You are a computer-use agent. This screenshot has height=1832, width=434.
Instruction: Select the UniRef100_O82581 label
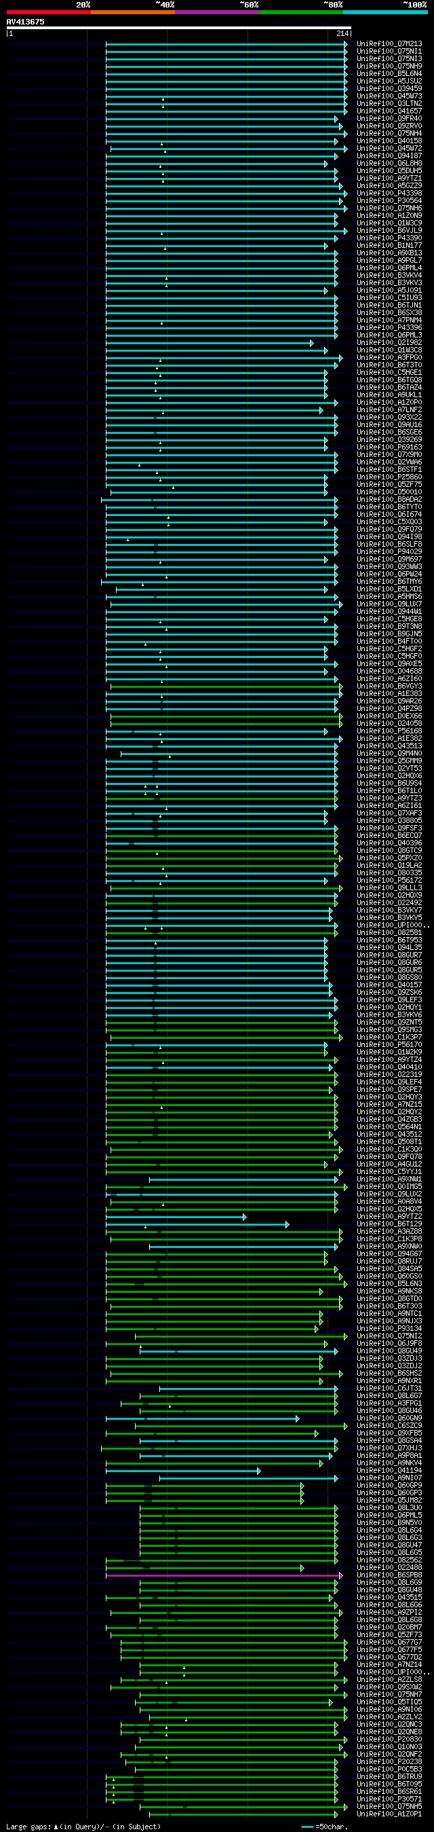389,932
